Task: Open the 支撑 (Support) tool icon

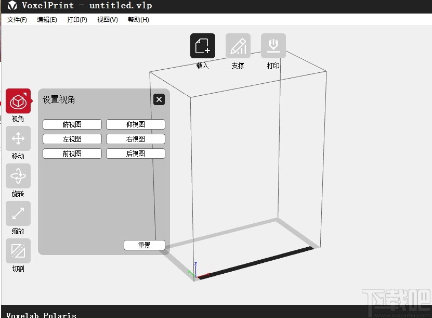Action: 238,46
